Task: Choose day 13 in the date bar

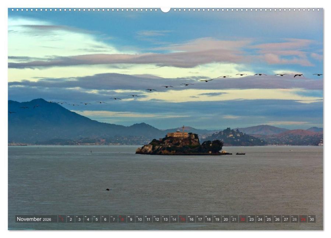Action: tap(165, 219)
